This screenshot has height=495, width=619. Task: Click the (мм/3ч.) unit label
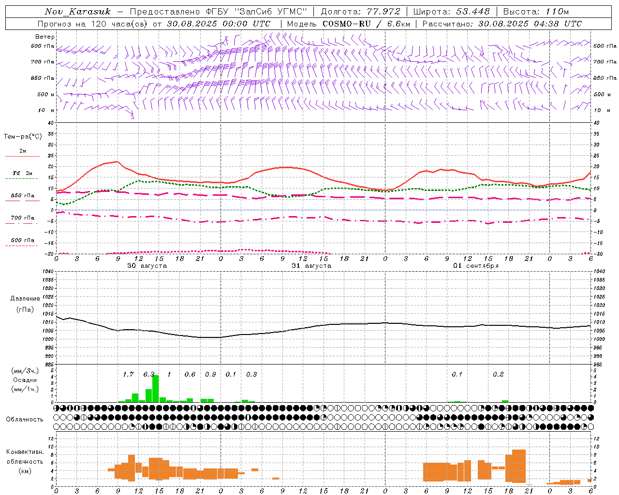tap(25, 371)
